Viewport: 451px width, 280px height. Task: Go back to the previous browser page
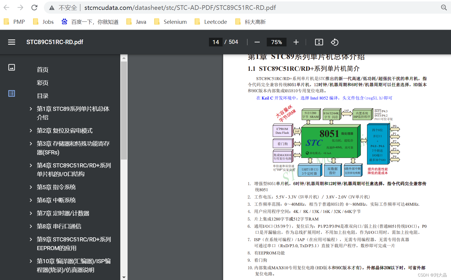(x=6, y=8)
